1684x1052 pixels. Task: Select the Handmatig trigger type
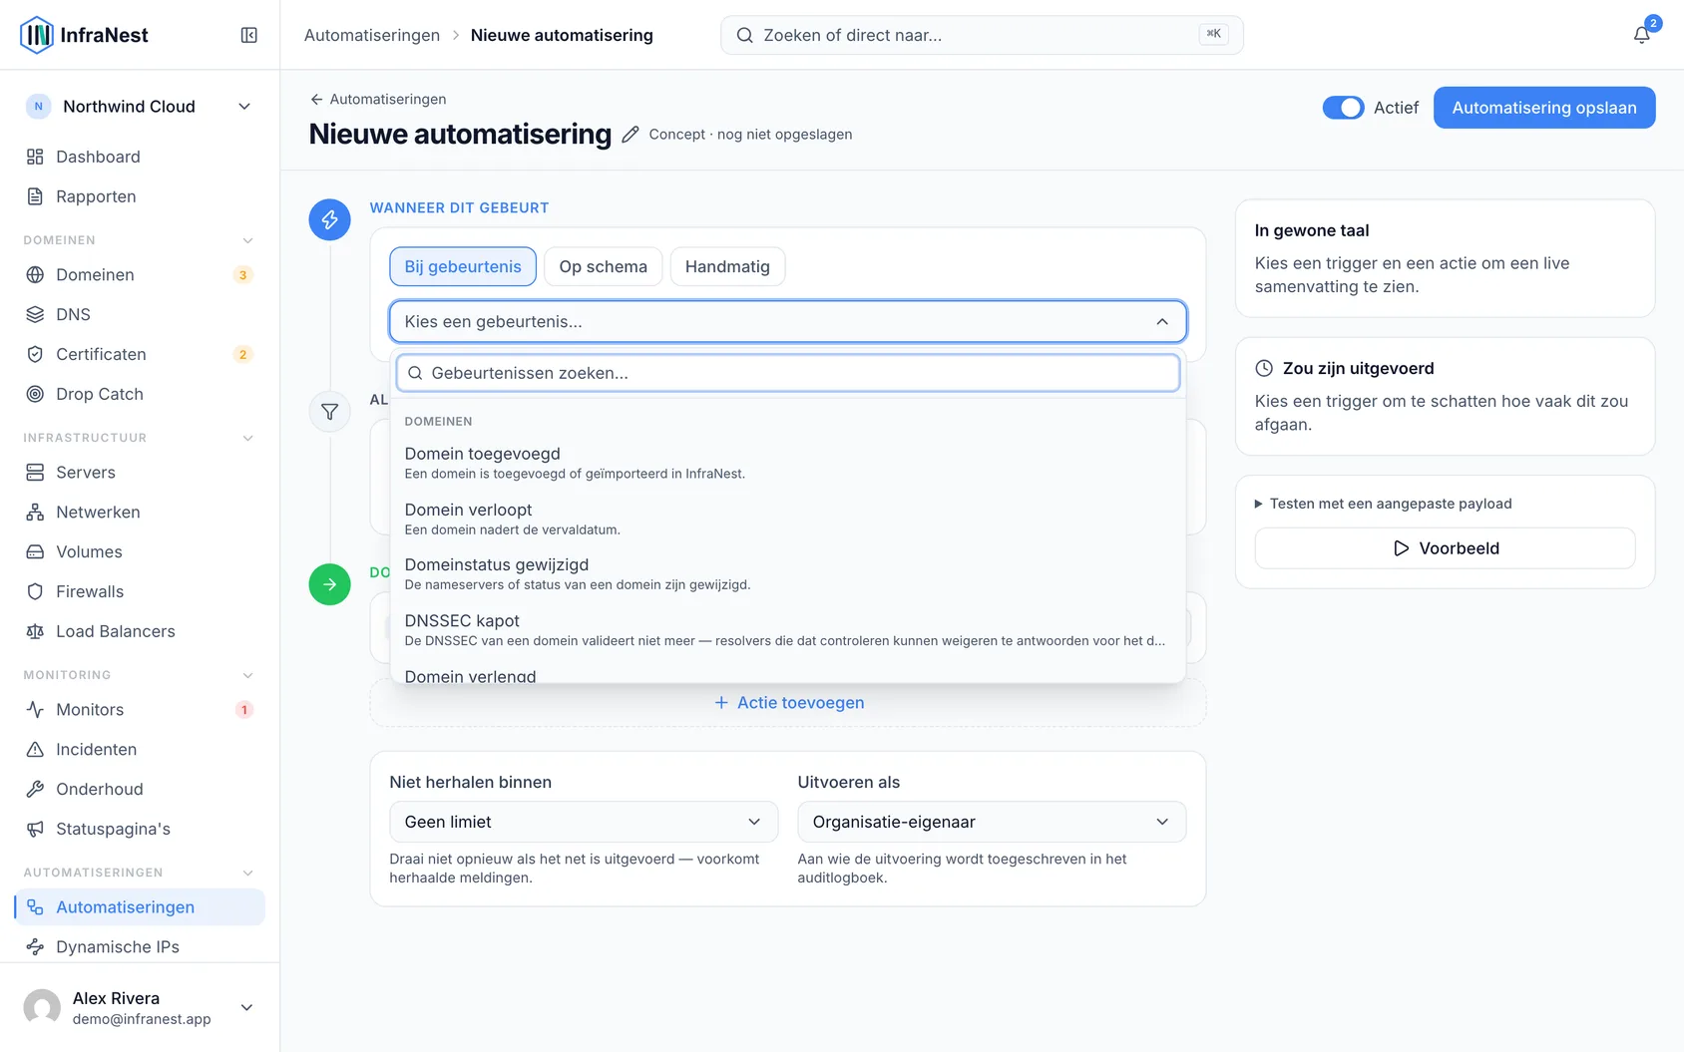[x=727, y=266]
